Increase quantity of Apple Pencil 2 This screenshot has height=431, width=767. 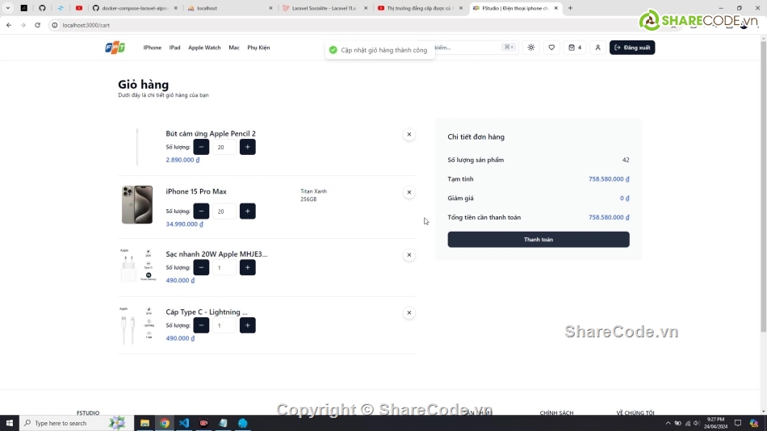click(248, 147)
